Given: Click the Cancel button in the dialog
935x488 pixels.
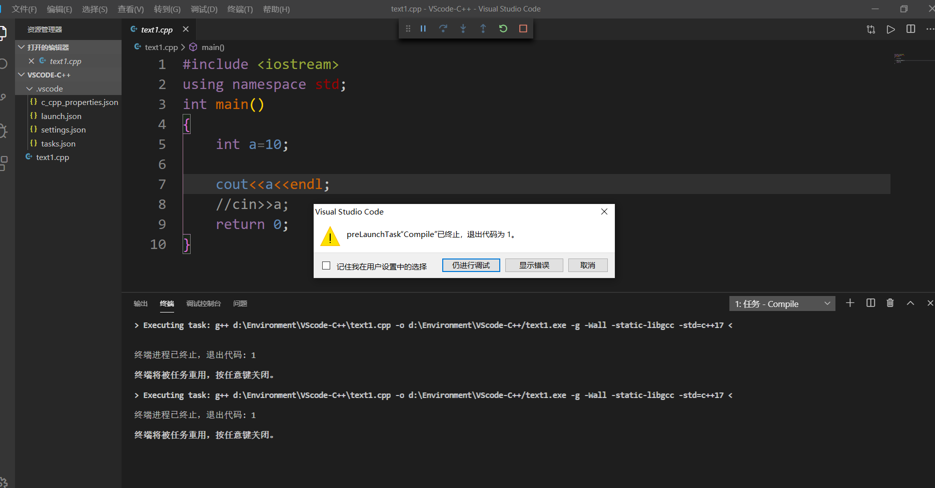Looking at the screenshot, I should point(588,265).
